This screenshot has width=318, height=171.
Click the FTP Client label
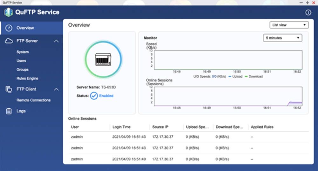point(26,89)
